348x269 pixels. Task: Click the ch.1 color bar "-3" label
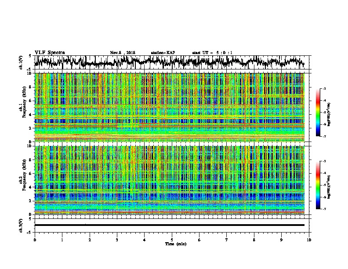click(x=324, y=88)
